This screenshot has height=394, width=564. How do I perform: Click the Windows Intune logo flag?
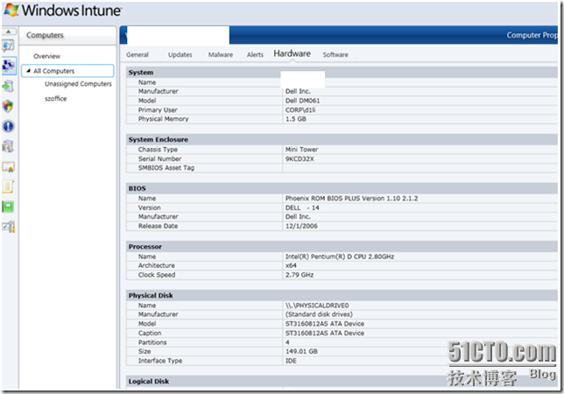[x=11, y=10]
